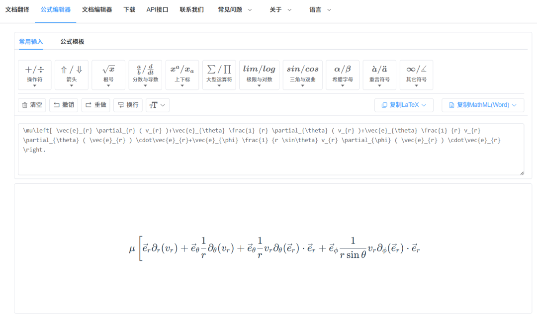The width and height of the screenshot is (537, 319).
Task: Open the font size T dropdown
Action: pos(158,105)
